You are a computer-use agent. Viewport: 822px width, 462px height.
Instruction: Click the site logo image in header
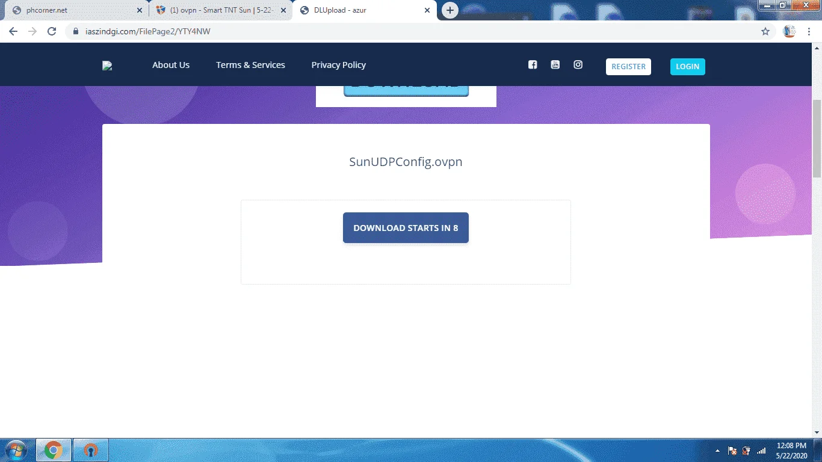[108, 66]
